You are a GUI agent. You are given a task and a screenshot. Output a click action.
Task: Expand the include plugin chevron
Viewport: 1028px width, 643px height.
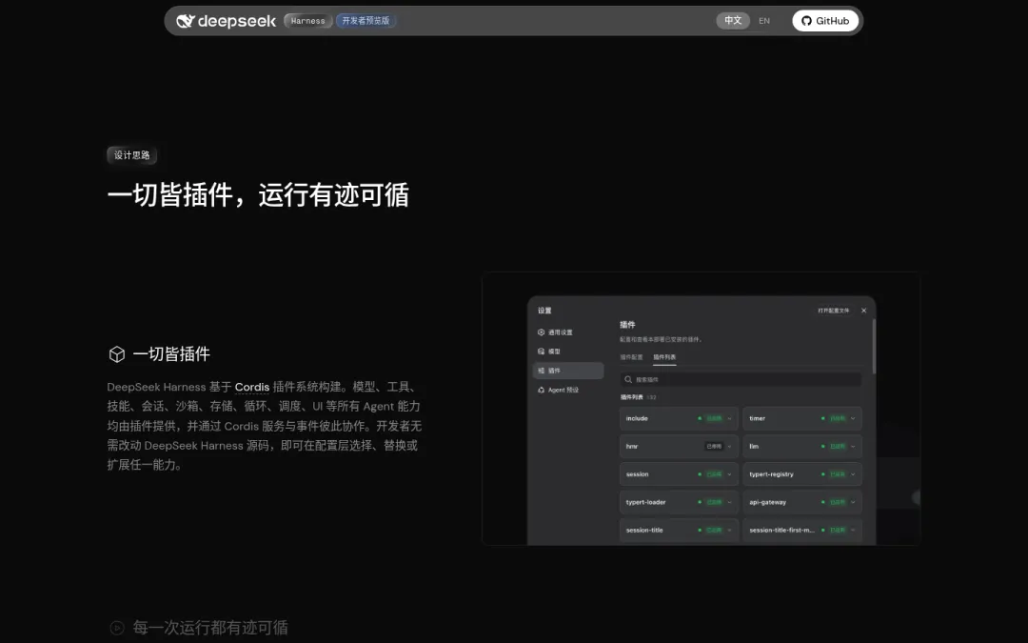(x=730, y=418)
